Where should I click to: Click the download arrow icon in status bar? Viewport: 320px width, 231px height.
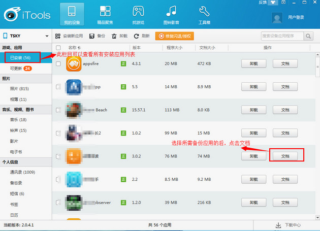click(x=278, y=225)
